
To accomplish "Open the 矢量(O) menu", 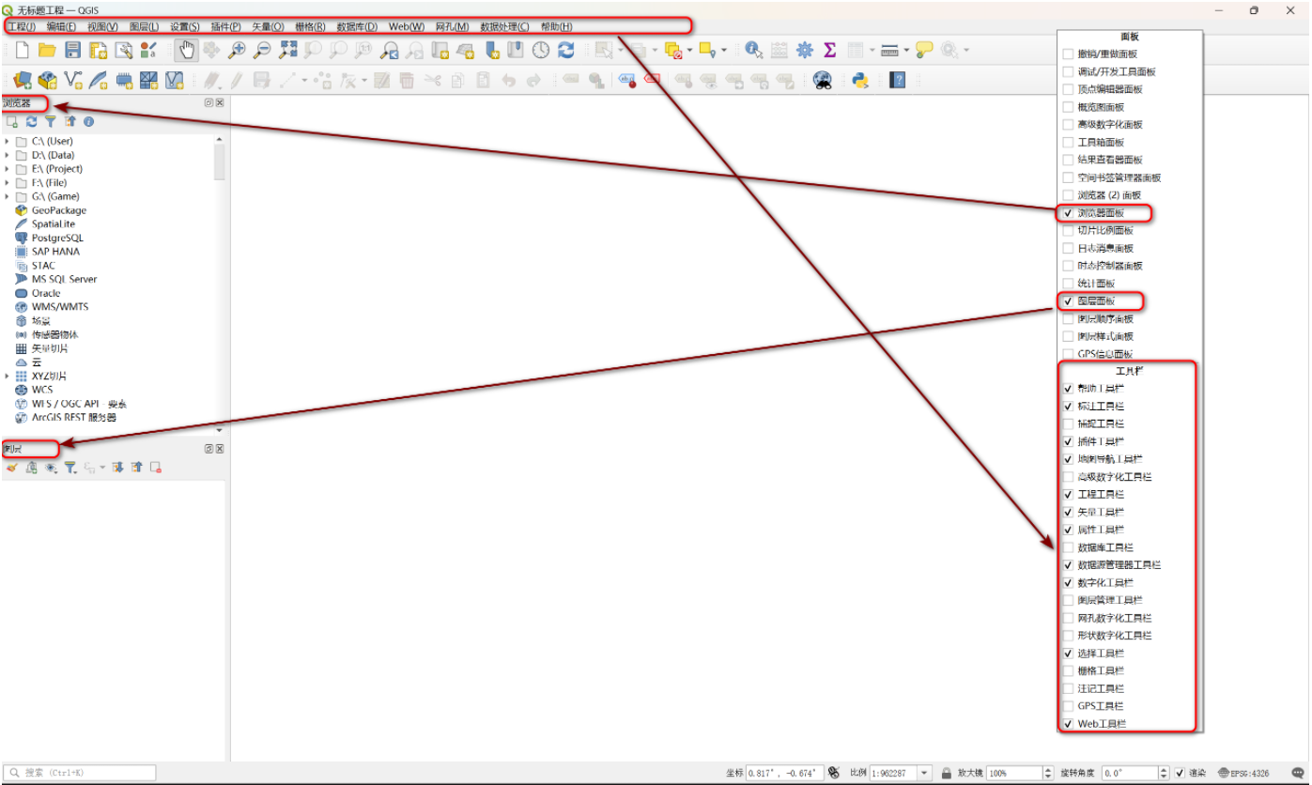I will click(268, 26).
